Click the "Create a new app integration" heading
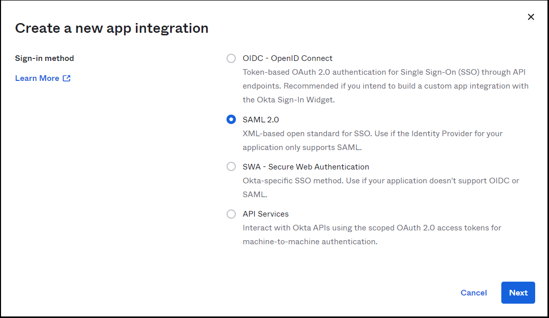The image size is (549, 318). pyautogui.click(x=112, y=28)
